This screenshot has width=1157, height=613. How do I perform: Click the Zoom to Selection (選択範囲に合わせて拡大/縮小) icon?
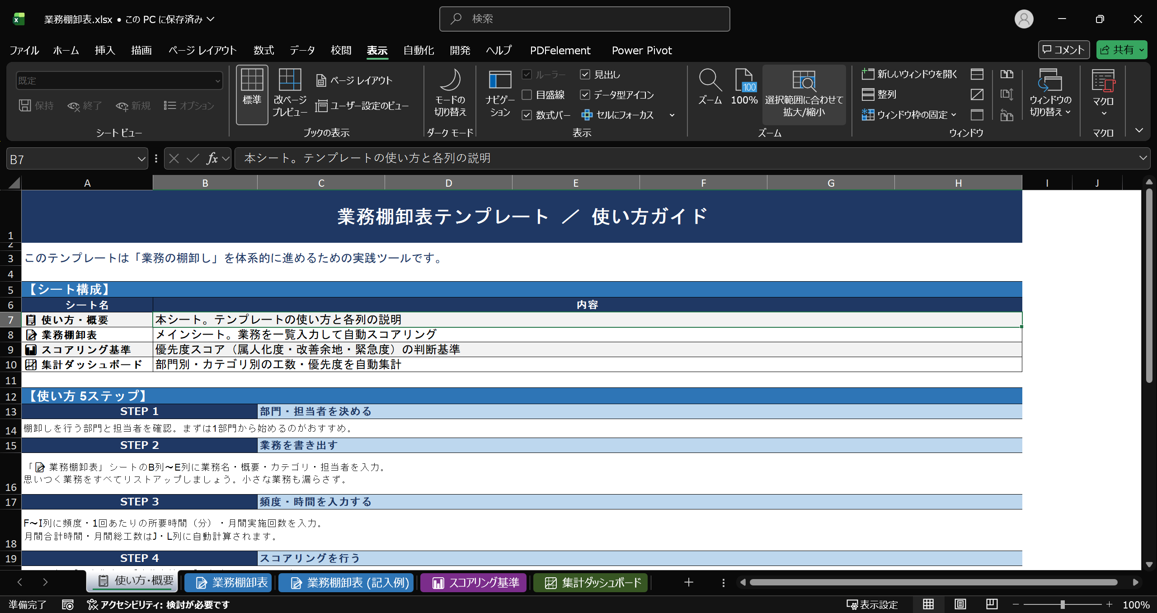804,80
